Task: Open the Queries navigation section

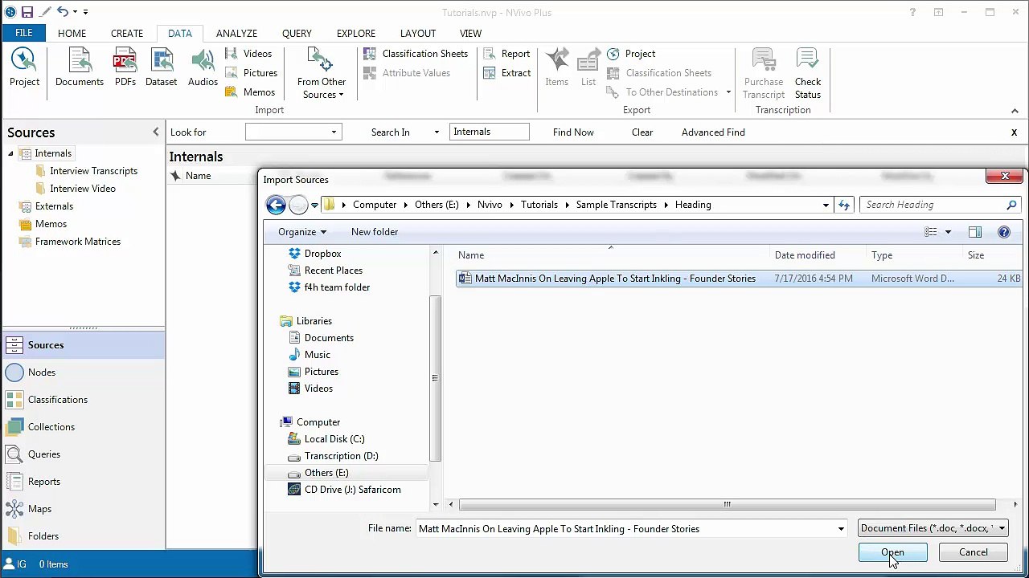Action: tap(83, 454)
